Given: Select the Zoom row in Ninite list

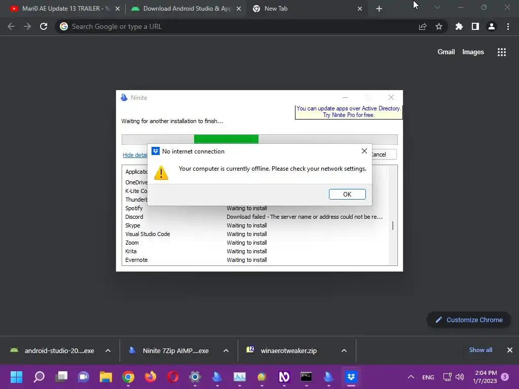Looking at the screenshot, I should point(255,243).
